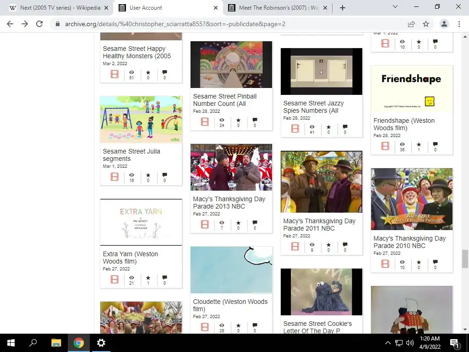Open the Windows Start menu

[x=11, y=343]
